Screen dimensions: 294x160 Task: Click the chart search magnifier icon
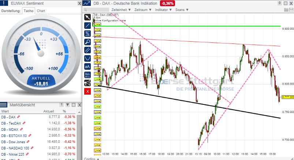point(85,10)
